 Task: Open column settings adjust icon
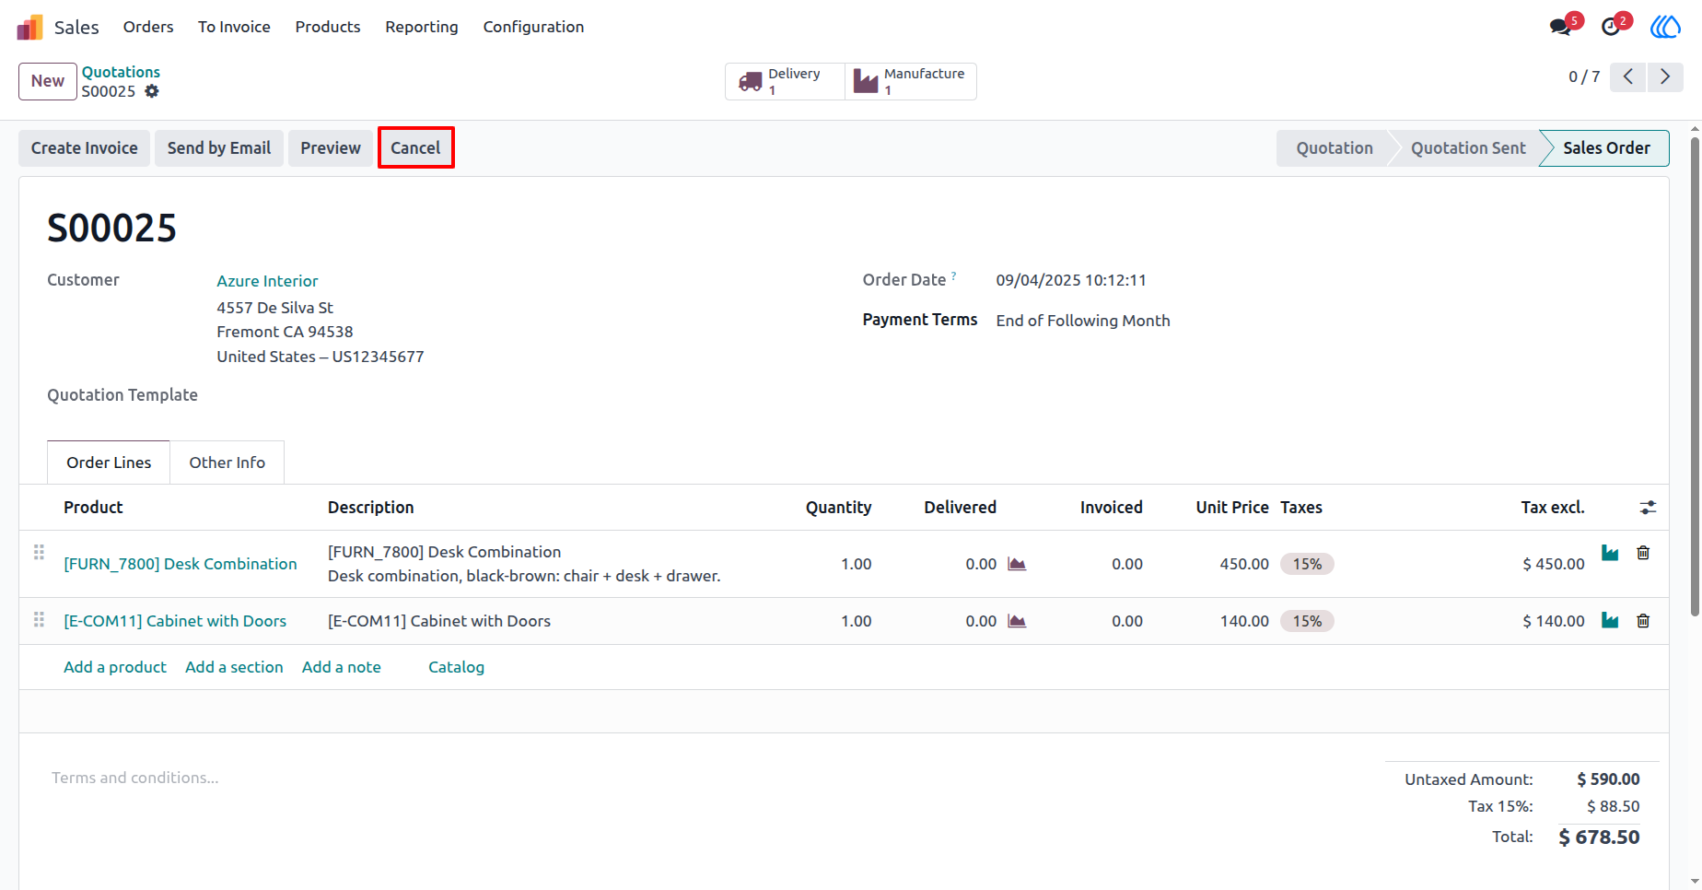(1648, 508)
